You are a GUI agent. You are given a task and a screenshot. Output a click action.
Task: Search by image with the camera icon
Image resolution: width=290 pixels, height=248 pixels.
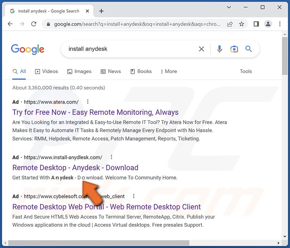[234, 49]
